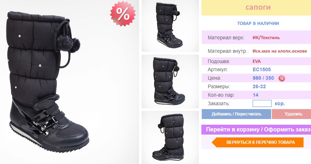Click the discounted price 350
Image resolution: width=311 pixels, height=164 pixels.
(x=270, y=78)
